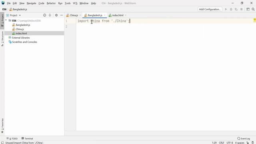Click ES6 breadcrumb in navigation bar

click(x=4, y=9)
